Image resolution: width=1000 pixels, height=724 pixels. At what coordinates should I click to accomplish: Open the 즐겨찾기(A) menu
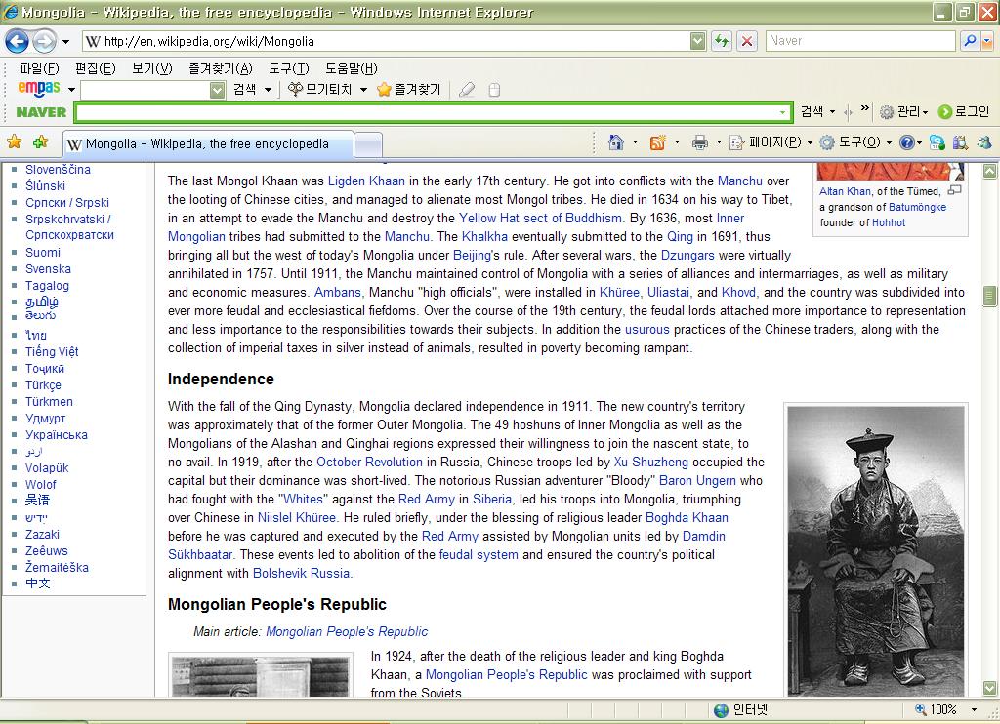point(220,68)
